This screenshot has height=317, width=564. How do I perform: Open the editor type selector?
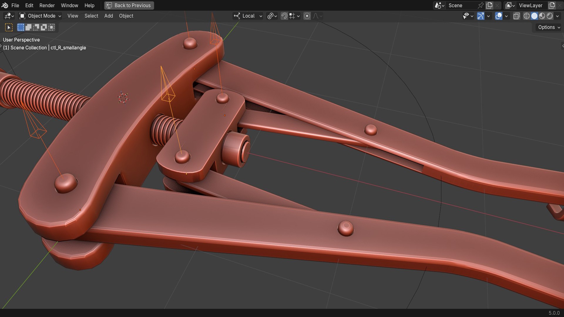[x=9, y=16]
